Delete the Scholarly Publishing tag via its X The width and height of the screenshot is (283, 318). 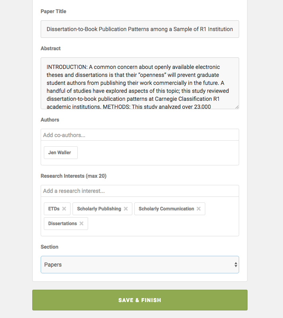click(126, 209)
